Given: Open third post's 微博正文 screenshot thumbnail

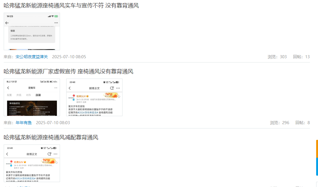Looking at the screenshot, I should [x=32, y=163].
